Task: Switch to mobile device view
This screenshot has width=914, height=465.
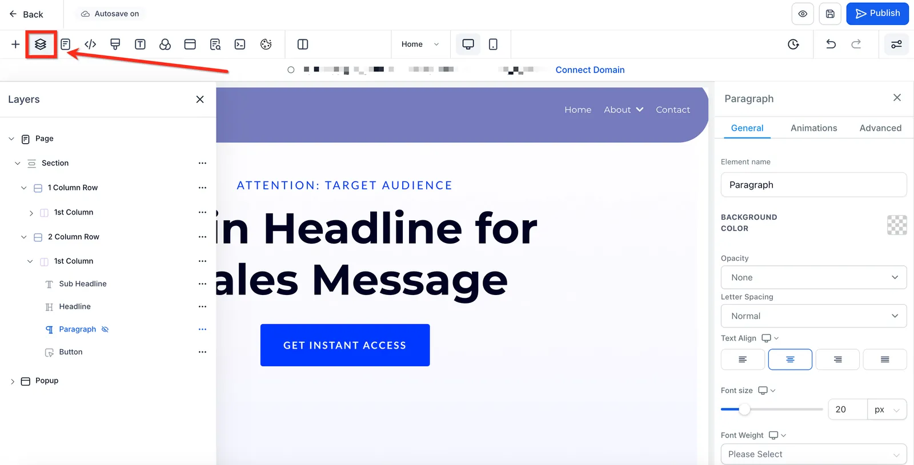Action: [x=493, y=45]
